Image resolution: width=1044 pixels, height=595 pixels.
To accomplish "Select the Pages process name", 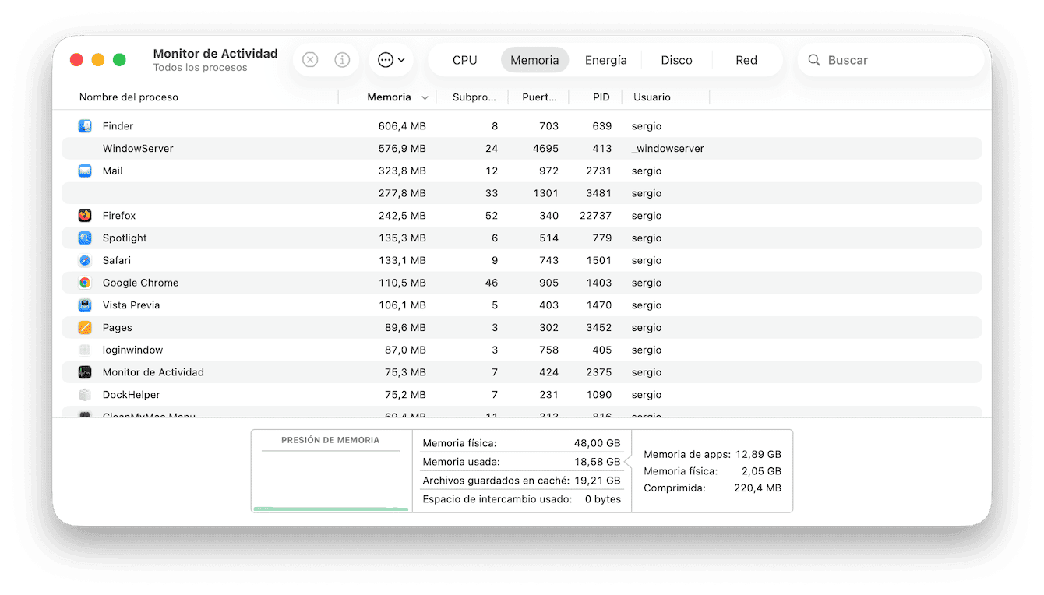I will (117, 328).
